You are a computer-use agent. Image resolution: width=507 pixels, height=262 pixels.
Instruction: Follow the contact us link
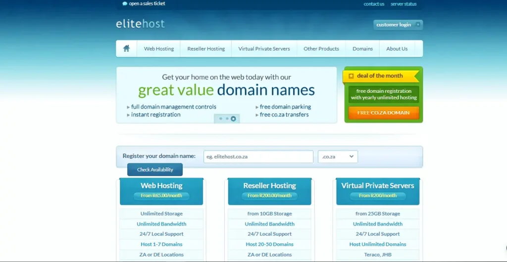(374, 4)
